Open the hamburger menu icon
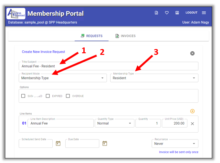The width and height of the screenshot is (220, 163). click(x=204, y=13)
